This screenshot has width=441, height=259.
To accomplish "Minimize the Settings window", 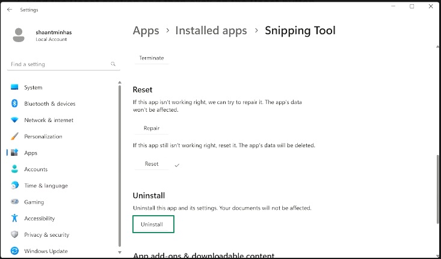I will (x=393, y=6).
